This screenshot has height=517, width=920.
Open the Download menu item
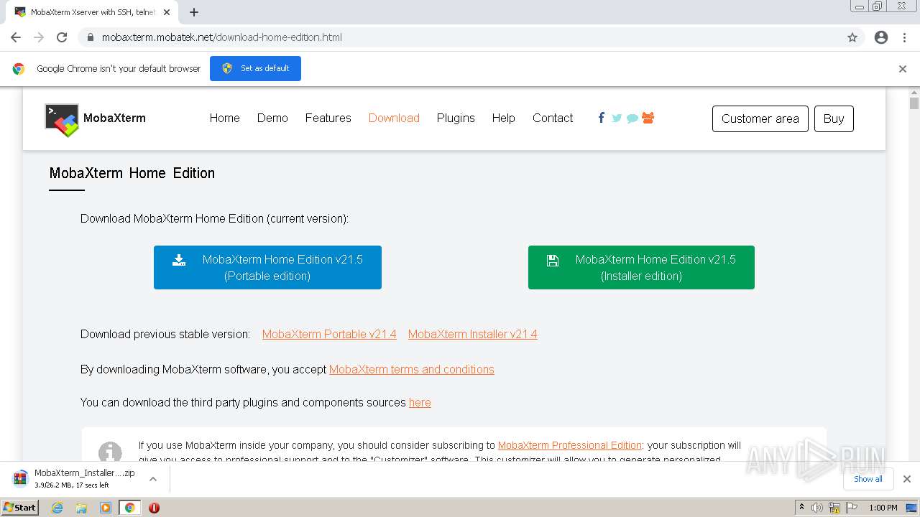pos(394,118)
